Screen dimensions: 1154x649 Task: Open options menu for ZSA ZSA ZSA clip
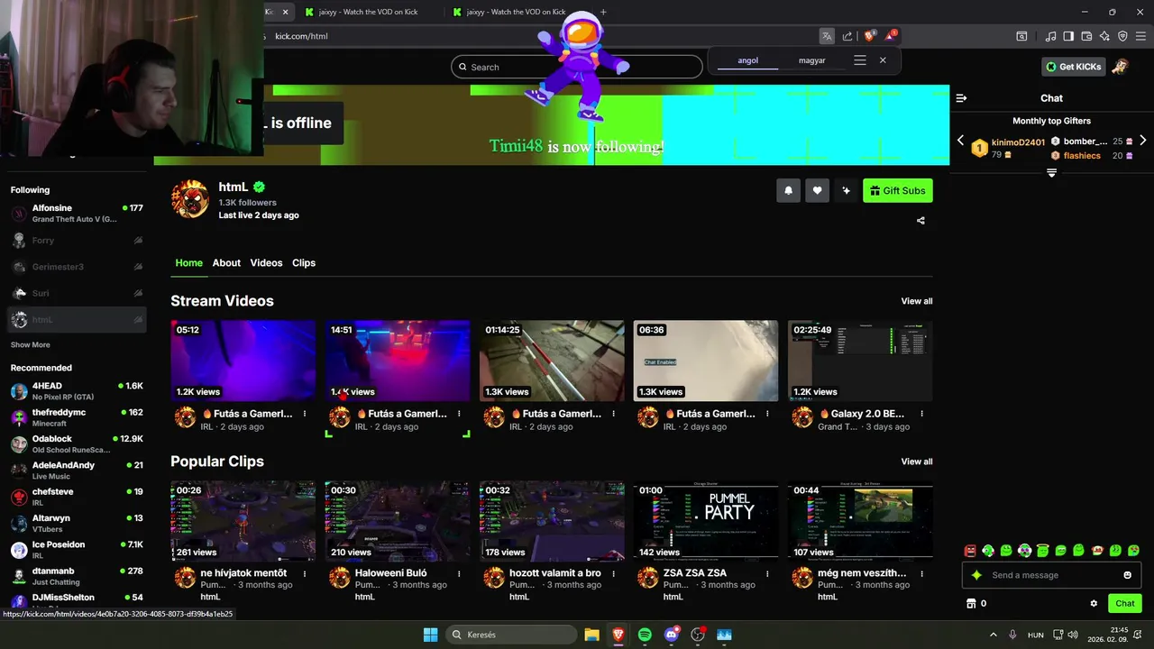coord(767,573)
